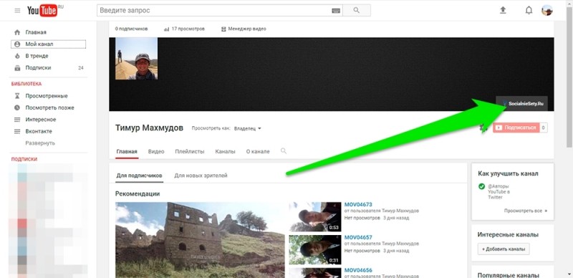This screenshot has width=573, height=278.
Task: Click the home icon beside Главная
Action: (17, 32)
